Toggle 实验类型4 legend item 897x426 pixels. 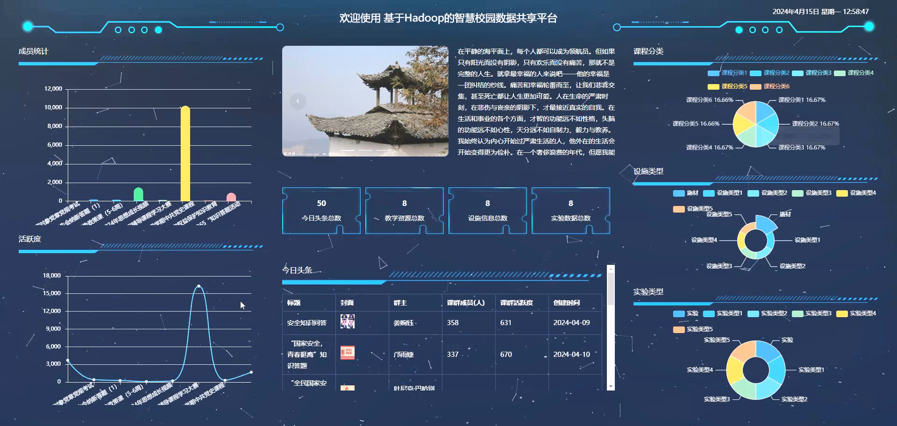pyautogui.click(x=856, y=313)
